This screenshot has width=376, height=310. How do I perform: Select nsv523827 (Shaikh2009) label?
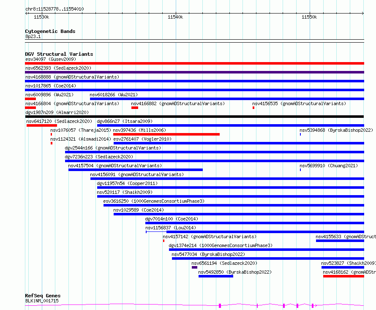349,263
